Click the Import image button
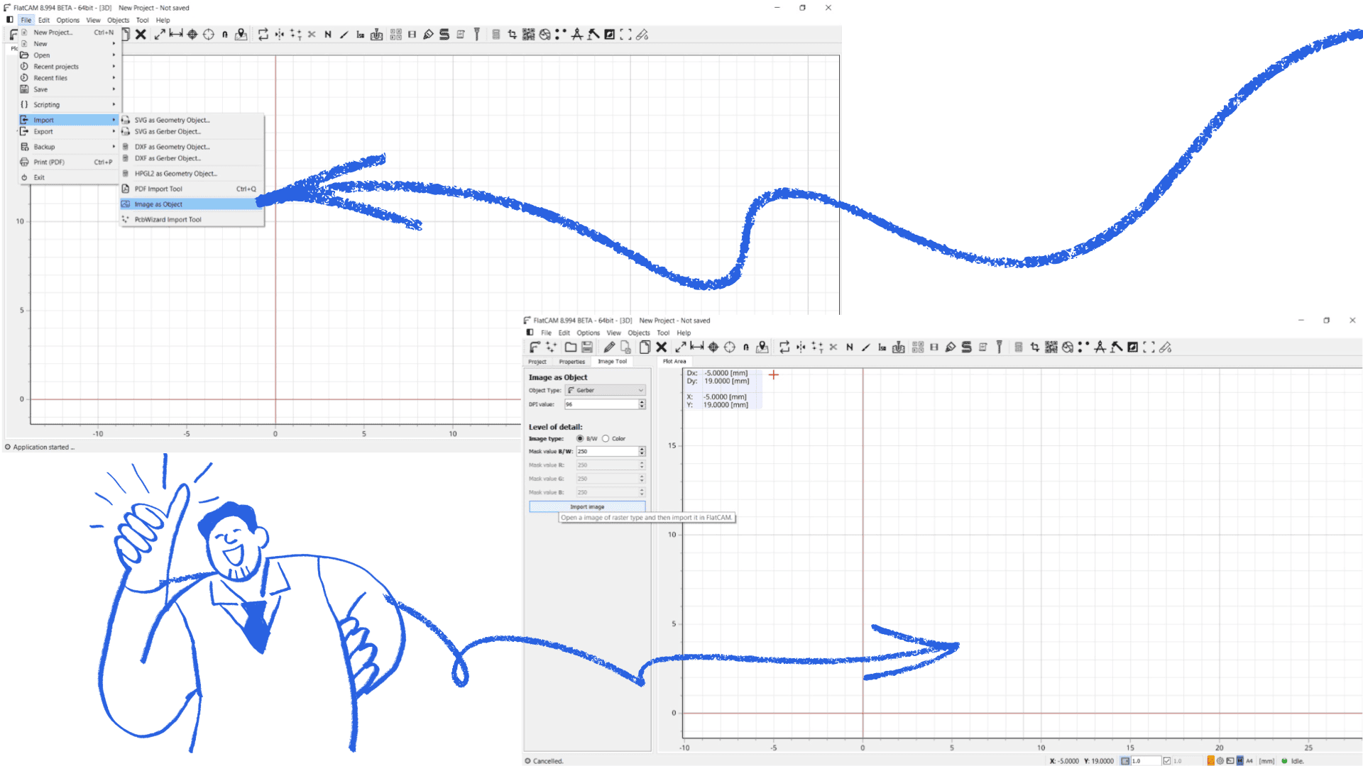This screenshot has width=1363, height=766. (x=587, y=506)
